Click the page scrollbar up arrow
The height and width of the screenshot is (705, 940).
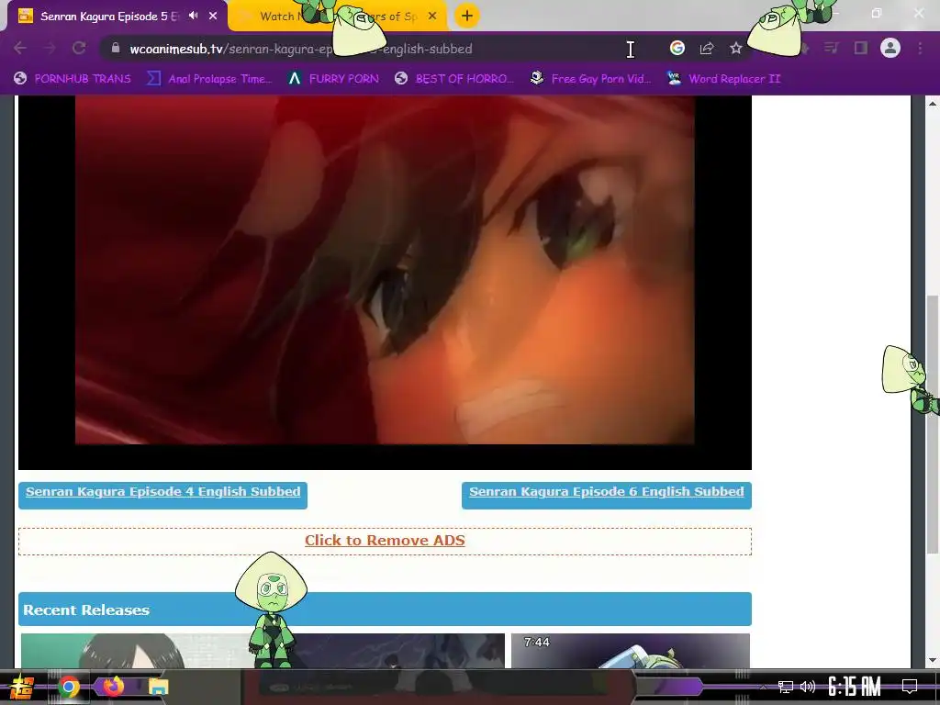(933, 104)
